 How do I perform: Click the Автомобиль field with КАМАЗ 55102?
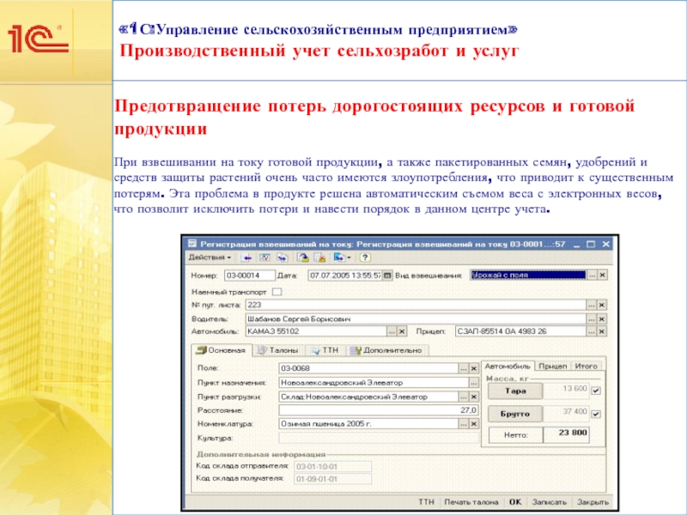pyautogui.click(x=316, y=331)
